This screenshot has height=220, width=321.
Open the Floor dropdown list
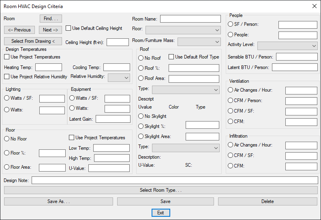(183, 30)
